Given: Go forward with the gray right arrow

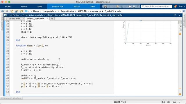Looking at the screenshot, I should [7, 11].
